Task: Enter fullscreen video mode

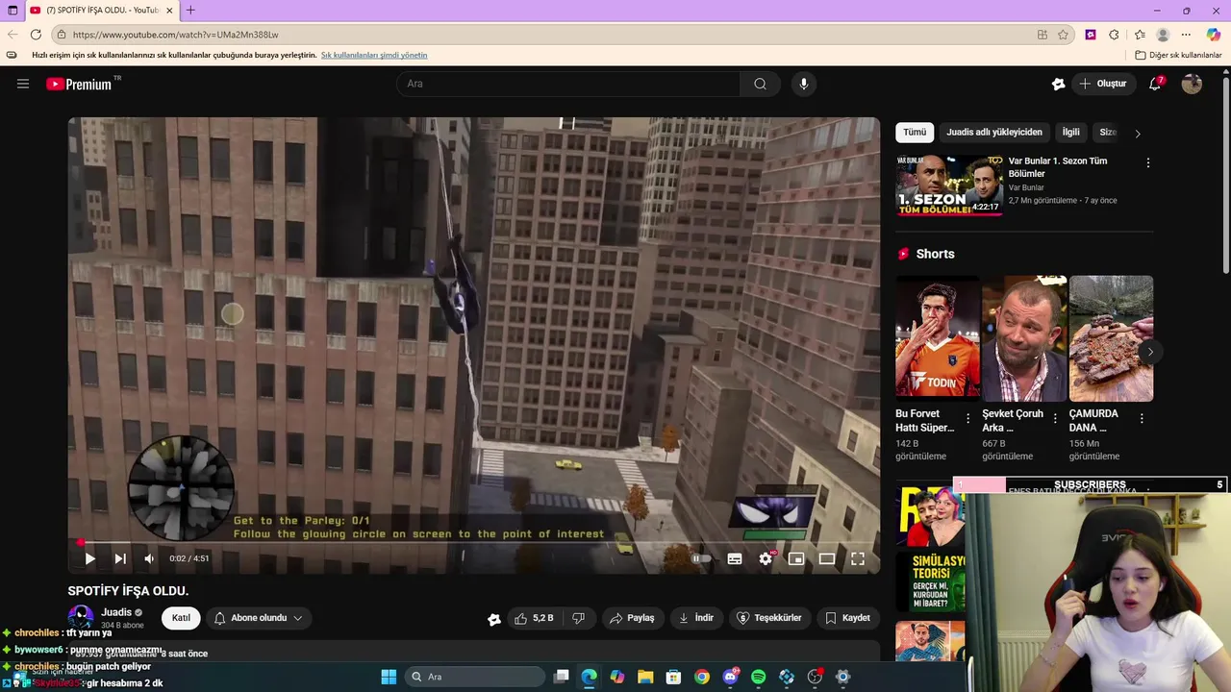Action: point(858,558)
